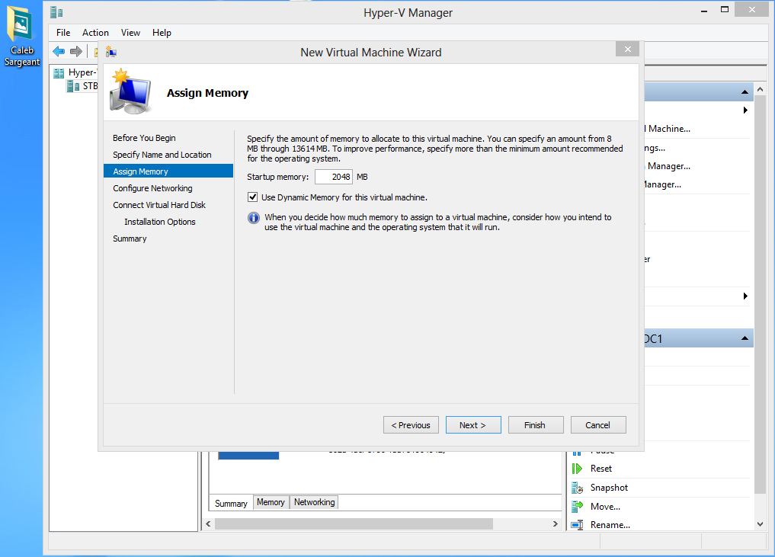
Task: Open the View menu
Action: coord(130,33)
